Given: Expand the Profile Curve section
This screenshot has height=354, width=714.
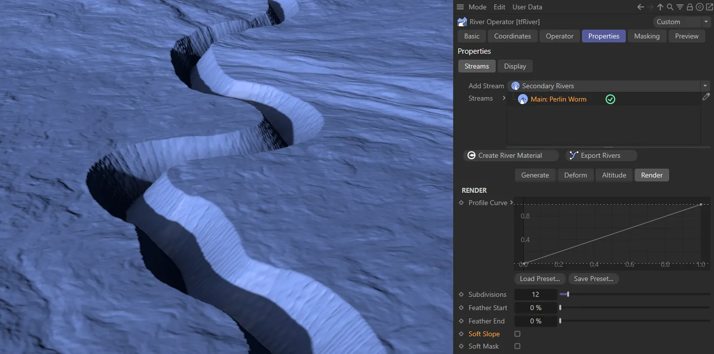Looking at the screenshot, I should pos(511,202).
